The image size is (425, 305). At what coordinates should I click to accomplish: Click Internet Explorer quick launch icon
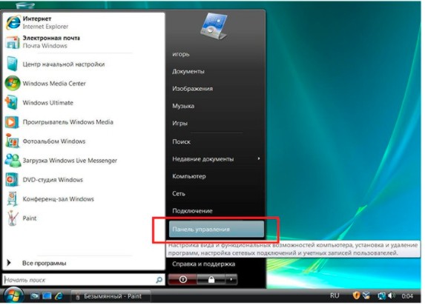[x=59, y=296]
